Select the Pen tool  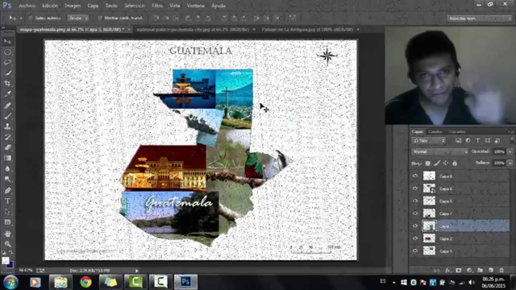coord(8,190)
